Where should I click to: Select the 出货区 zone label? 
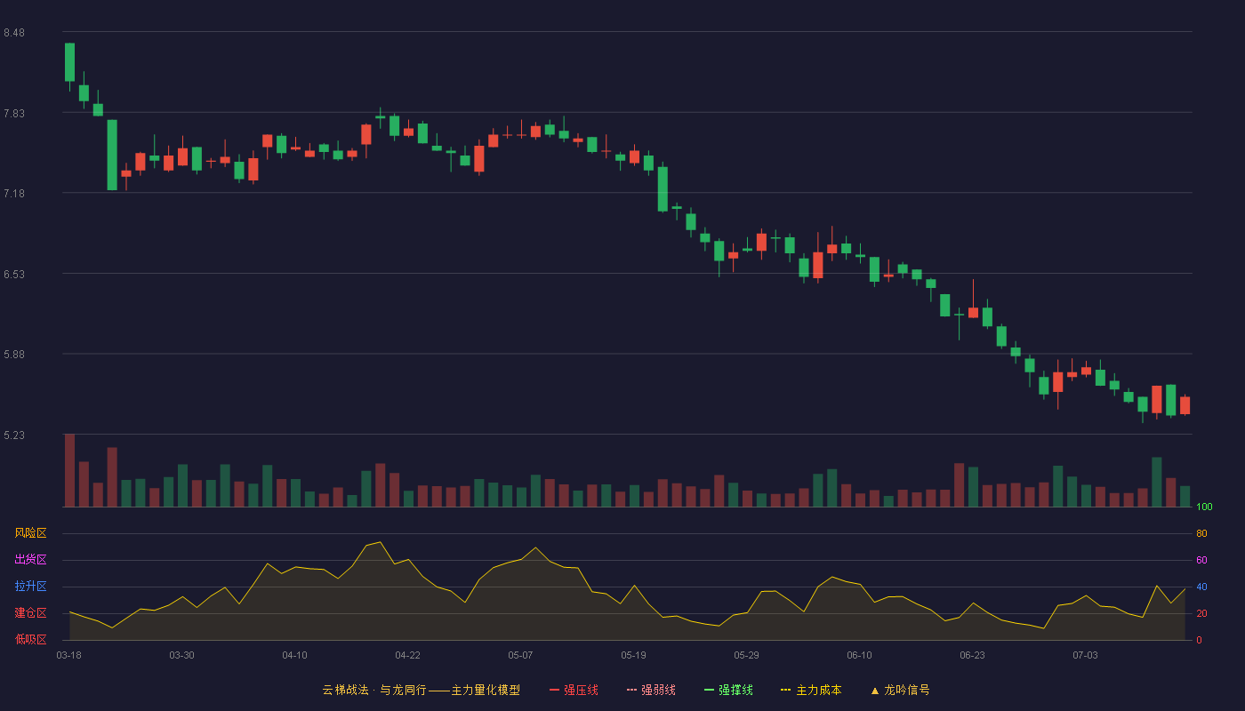click(x=30, y=560)
